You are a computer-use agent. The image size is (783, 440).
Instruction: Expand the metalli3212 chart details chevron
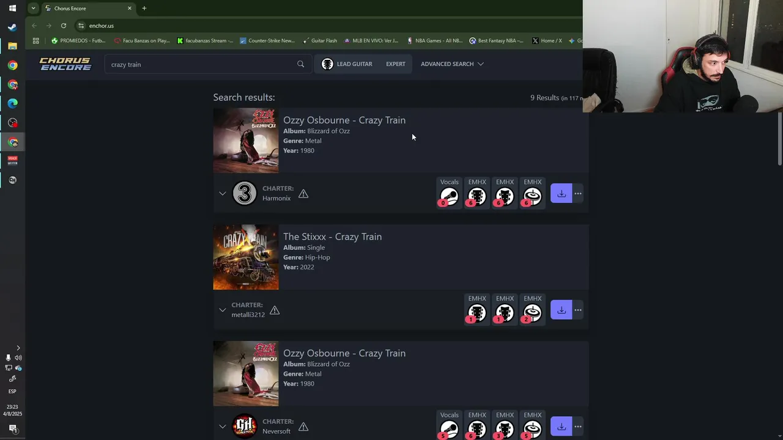[x=223, y=310]
